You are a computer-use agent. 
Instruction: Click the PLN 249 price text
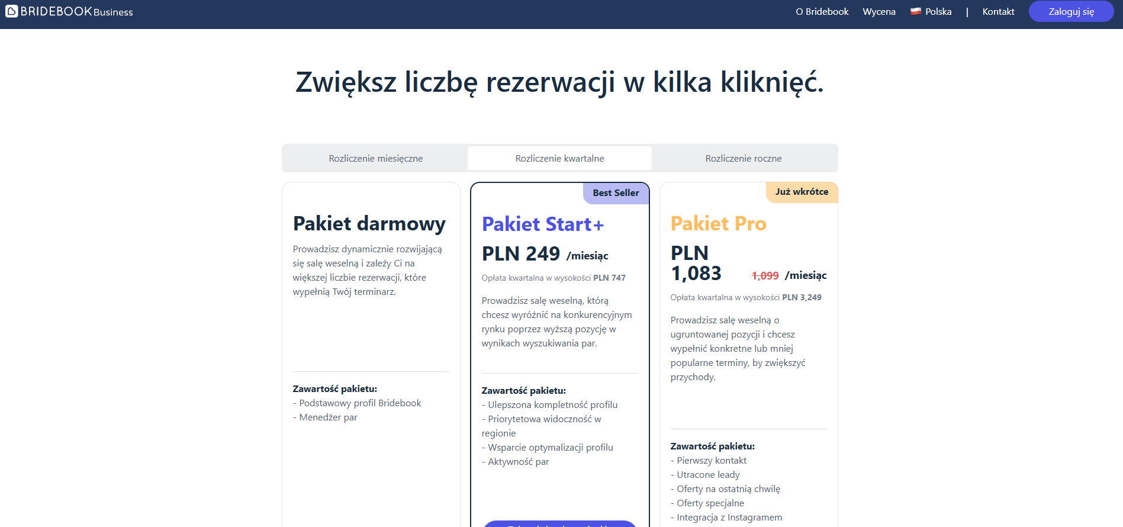pyautogui.click(x=520, y=254)
